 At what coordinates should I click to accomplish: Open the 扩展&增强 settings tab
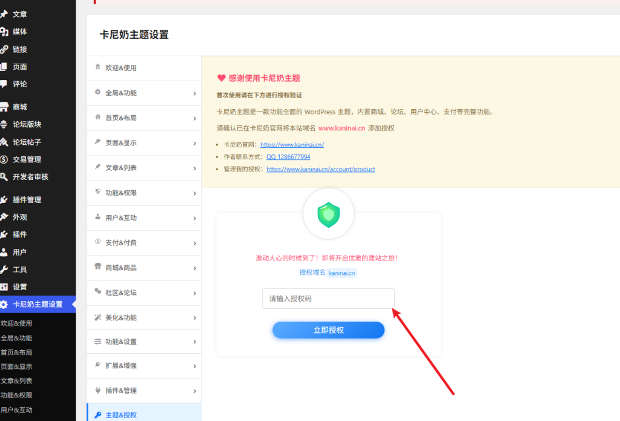[144, 366]
